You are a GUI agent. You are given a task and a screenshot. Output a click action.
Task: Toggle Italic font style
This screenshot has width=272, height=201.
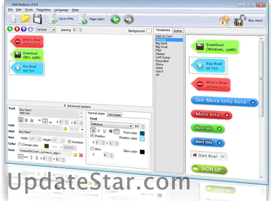click(x=99, y=131)
